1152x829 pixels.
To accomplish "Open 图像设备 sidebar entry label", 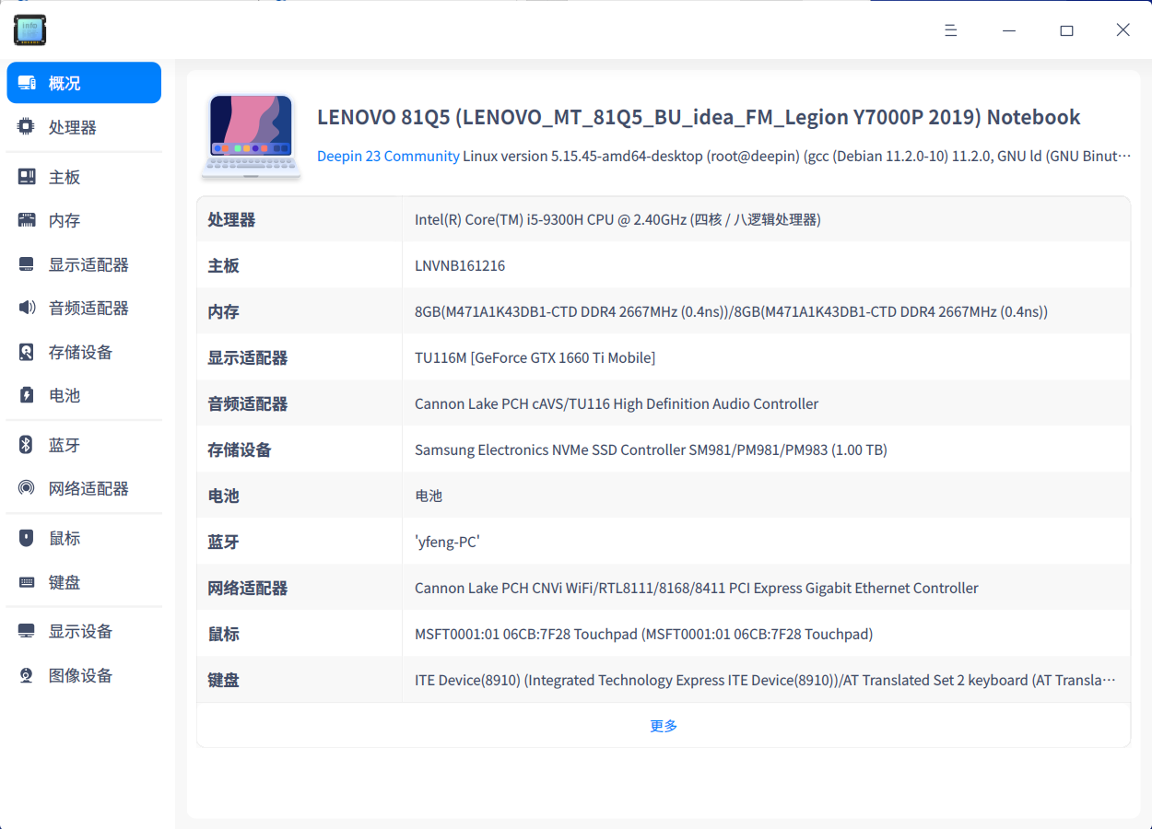I will pyautogui.click(x=80, y=675).
